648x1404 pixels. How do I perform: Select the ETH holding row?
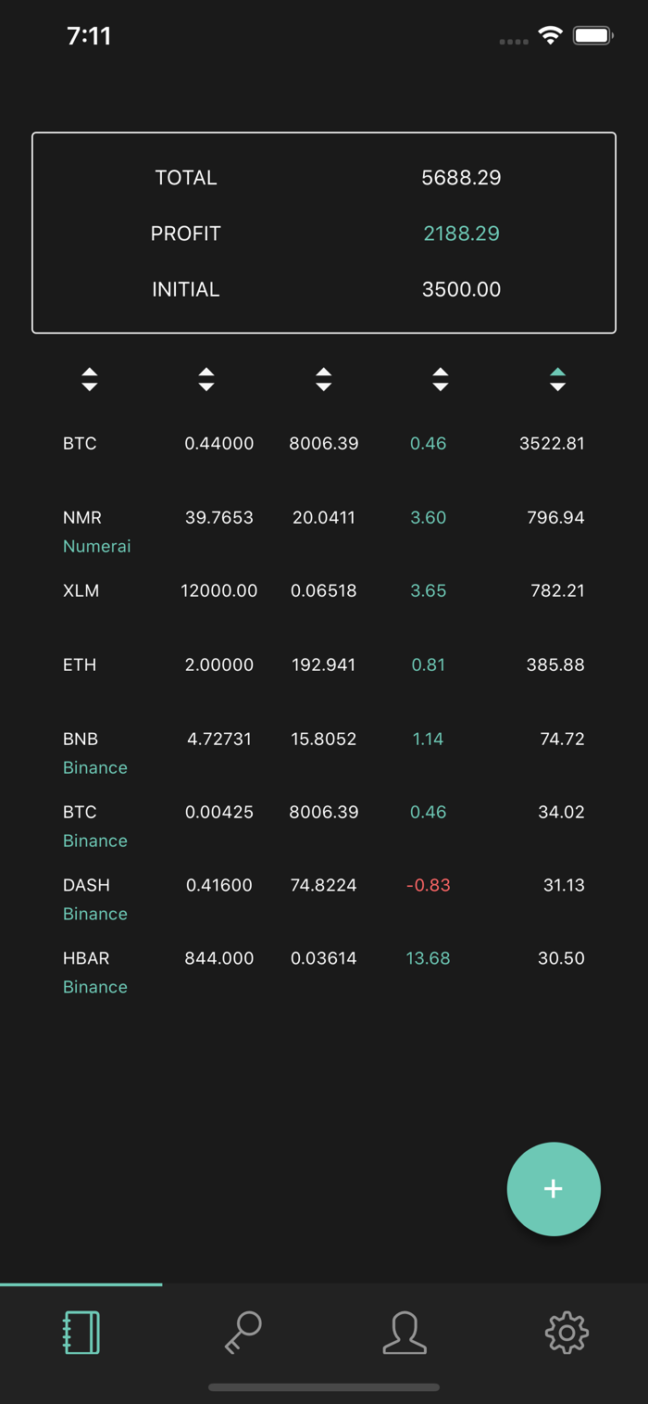tap(324, 678)
